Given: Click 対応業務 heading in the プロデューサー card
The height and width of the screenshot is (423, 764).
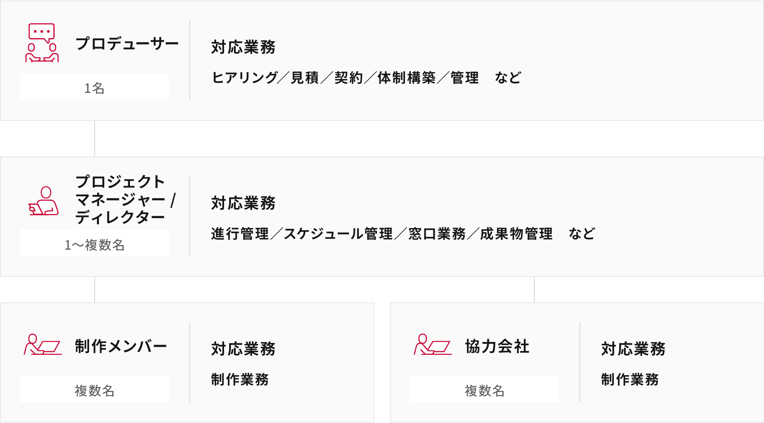Looking at the screenshot, I should tap(243, 47).
